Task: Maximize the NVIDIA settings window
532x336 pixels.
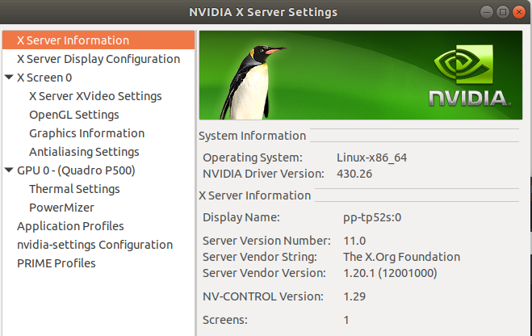Action: click(503, 12)
